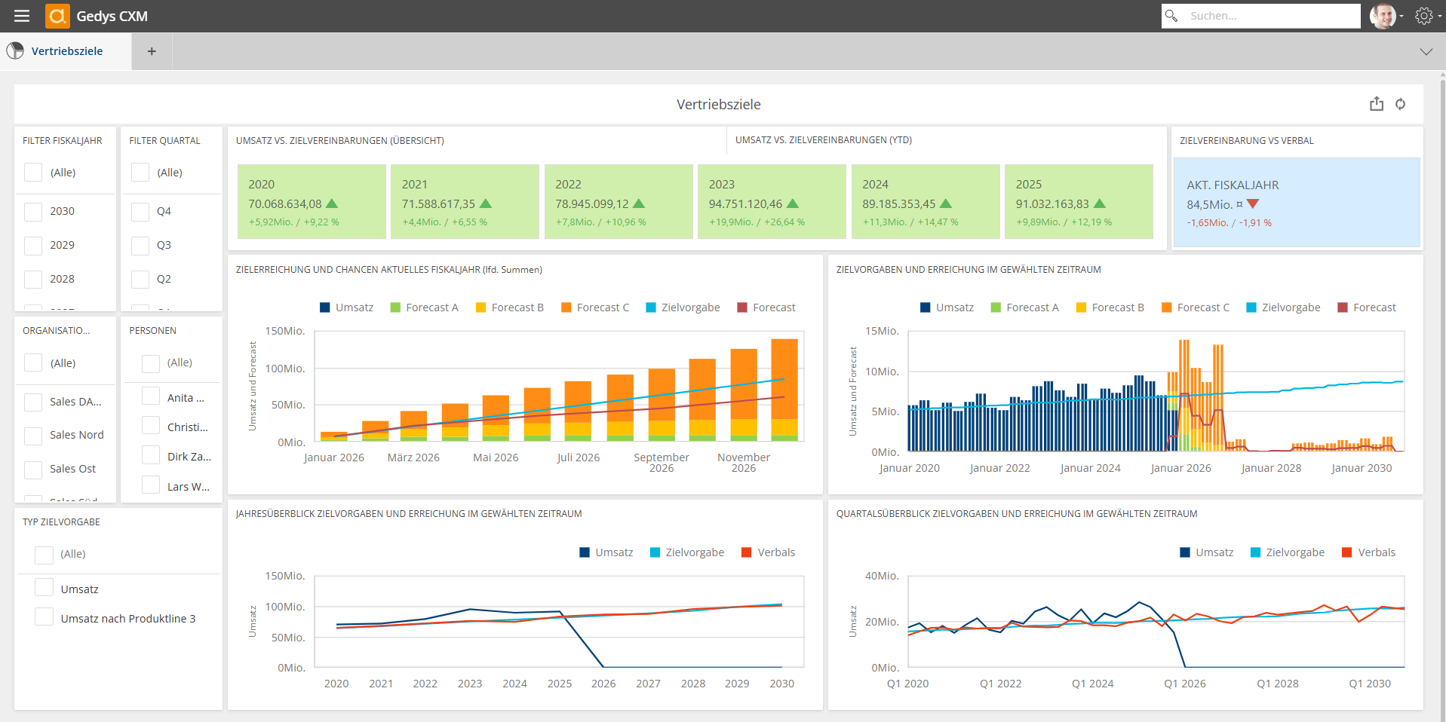The image size is (1446, 722).
Task: Toggle Umsatz legend swatch in Zielerreichung chart
Action: click(x=325, y=307)
